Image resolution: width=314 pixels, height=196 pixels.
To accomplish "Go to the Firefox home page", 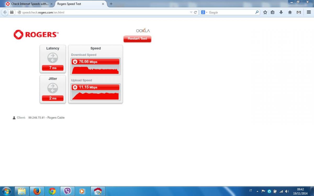I will coord(290,12).
